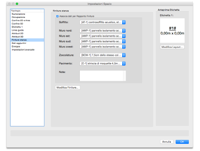This screenshot has width=200, height=151.
Task: Open Attributi 2D pane
Action: [x=27, y=33]
